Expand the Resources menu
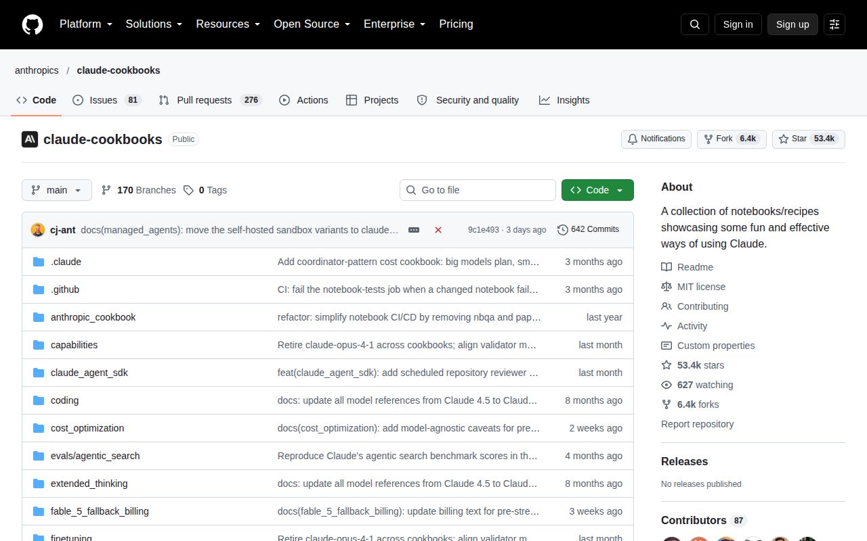The width and height of the screenshot is (867, 541). (x=228, y=24)
